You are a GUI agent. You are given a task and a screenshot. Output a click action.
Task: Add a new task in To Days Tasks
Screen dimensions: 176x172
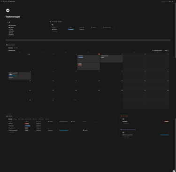(55, 31)
